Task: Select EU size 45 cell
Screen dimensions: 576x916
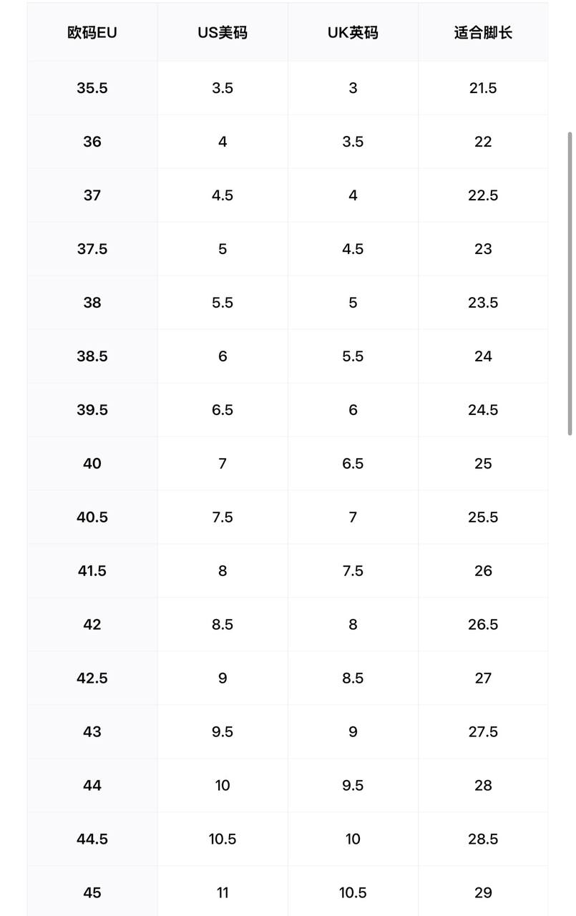Action: (x=92, y=892)
